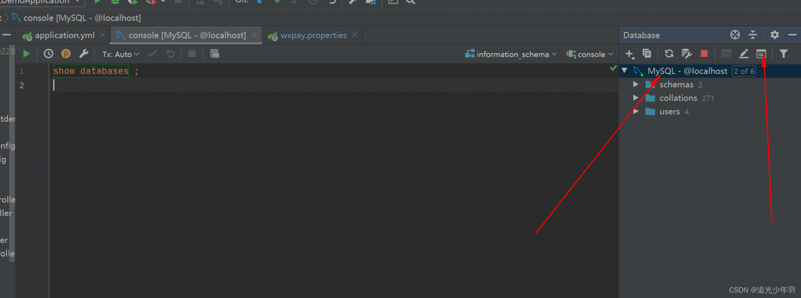Viewport: 801px width, 298px height.
Task: Click MySQL dolphin icon on console tab
Action: [x=121, y=36]
